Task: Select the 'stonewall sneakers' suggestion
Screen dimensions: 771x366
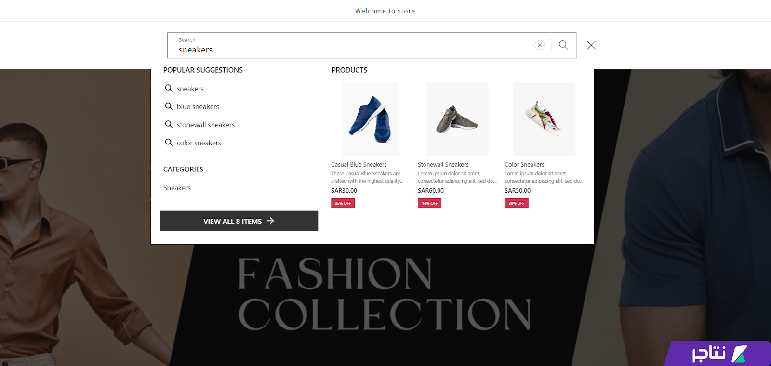Action: coord(206,125)
